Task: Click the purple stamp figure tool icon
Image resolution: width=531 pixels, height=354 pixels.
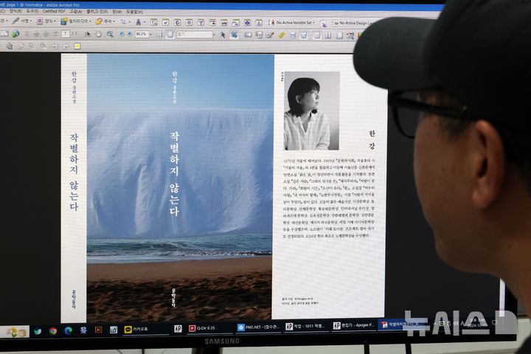Action: (139, 22)
